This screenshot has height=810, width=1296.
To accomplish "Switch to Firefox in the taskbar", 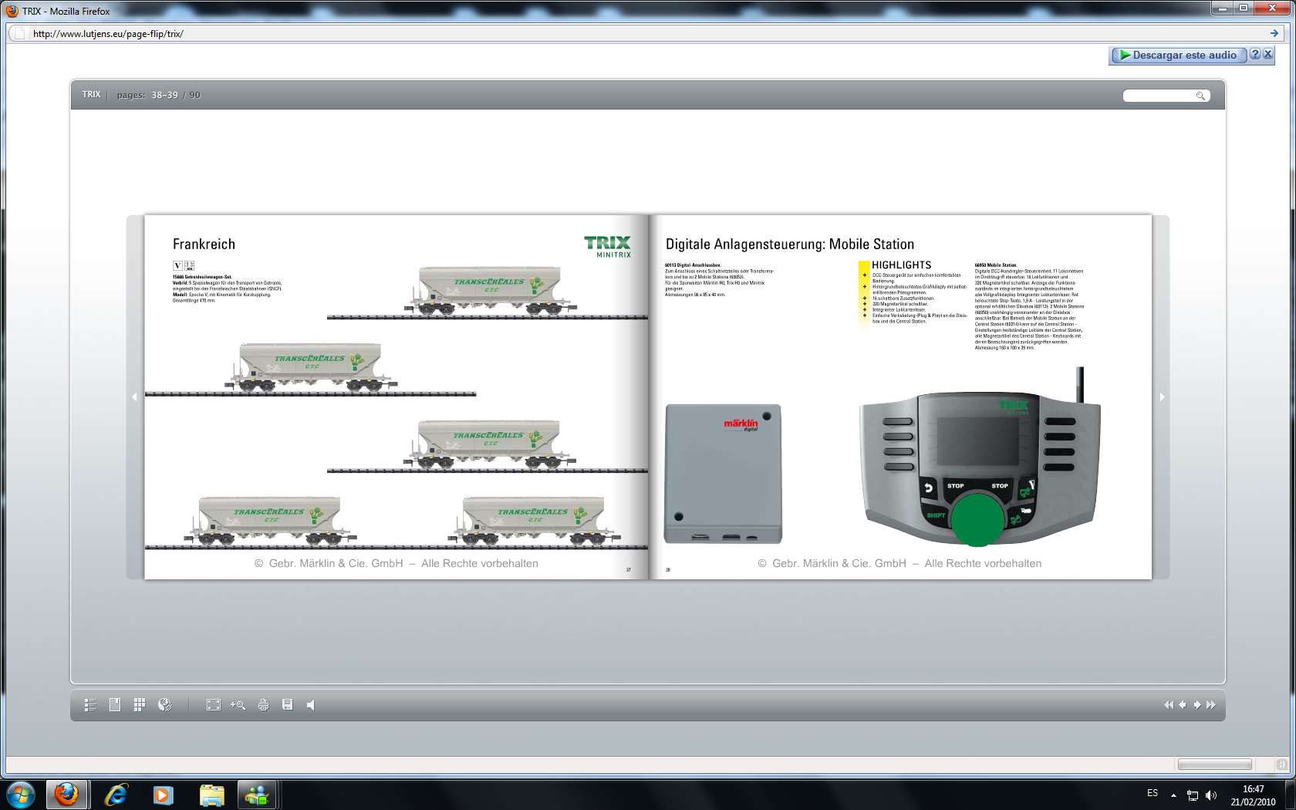I will pos(66,795).
